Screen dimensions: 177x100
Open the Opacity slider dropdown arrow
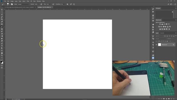point(39,4)
